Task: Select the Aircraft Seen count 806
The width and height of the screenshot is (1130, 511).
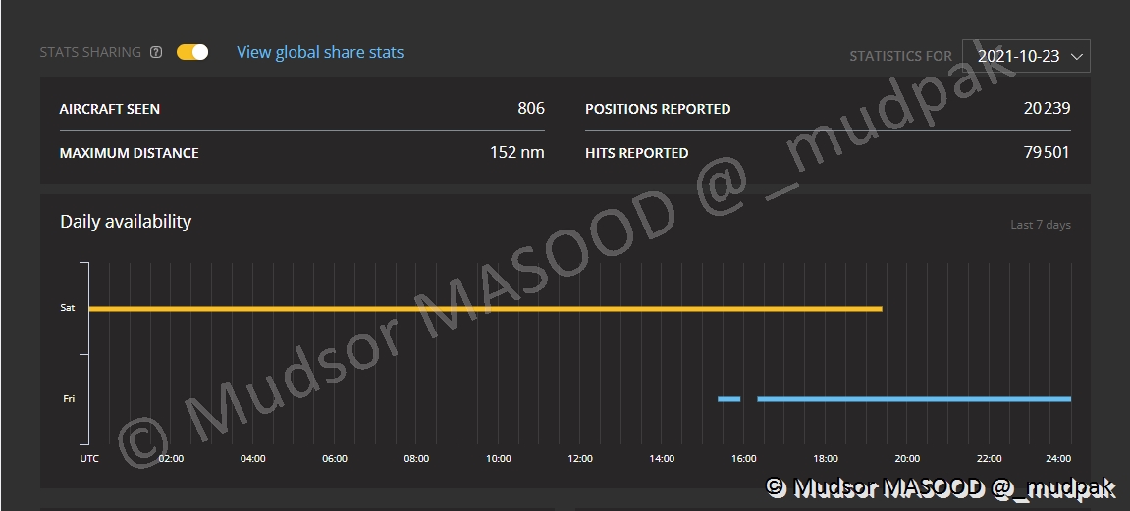Action: pyautogui.click(x=531, y=109)
